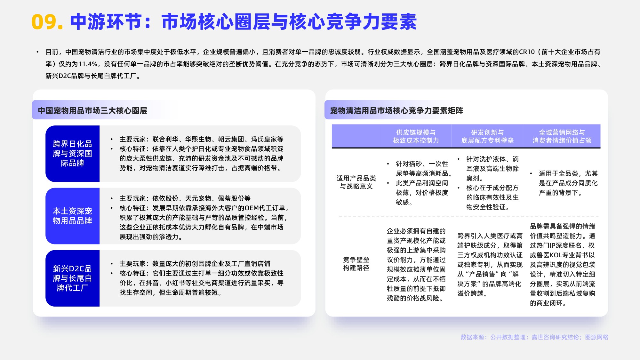Select the heading '宠物清洁用品市场核心竞争力要素矩阵'
Viewport: 640px width, 360px height.
click(396, 111)
